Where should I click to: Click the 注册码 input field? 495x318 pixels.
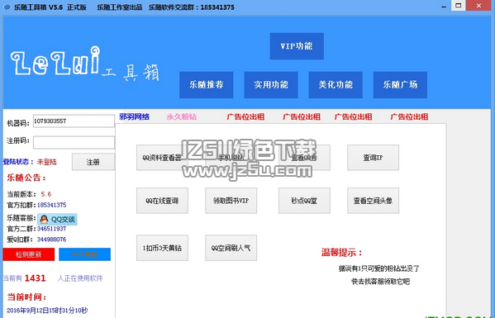coord(74,142)
